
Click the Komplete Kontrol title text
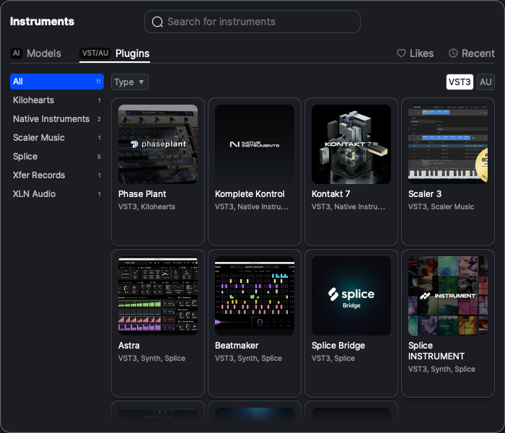click(250, 193)
